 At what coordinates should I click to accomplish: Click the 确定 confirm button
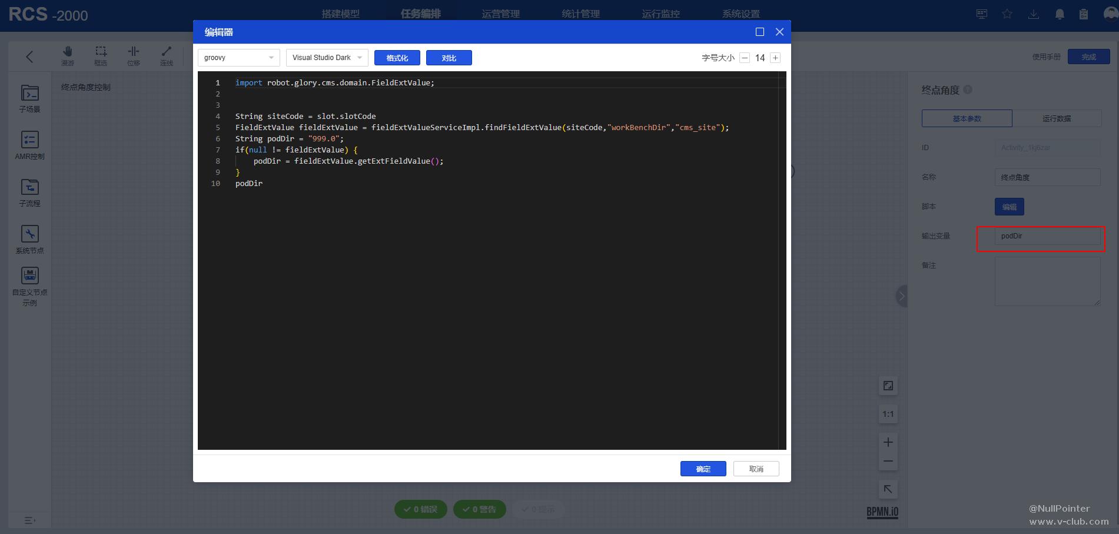[703, 469]
